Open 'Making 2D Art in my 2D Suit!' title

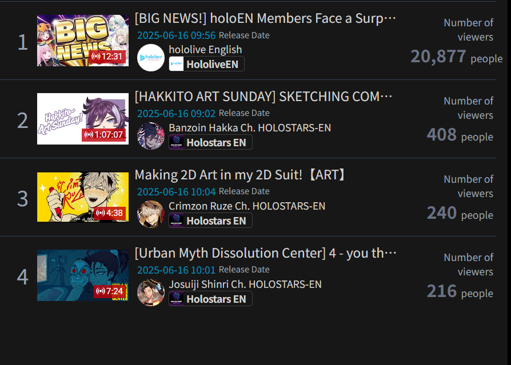click(x=240, y=175)
